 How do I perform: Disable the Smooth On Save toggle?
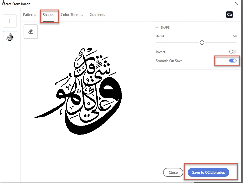click(x=233, y=61)
